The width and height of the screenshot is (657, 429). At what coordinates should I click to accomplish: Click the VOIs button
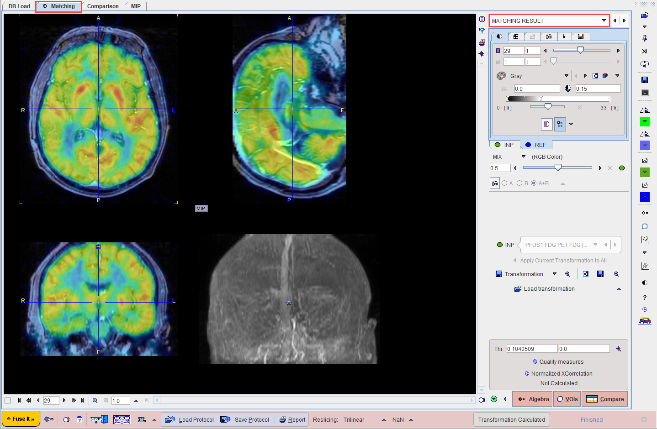(567, 399)
